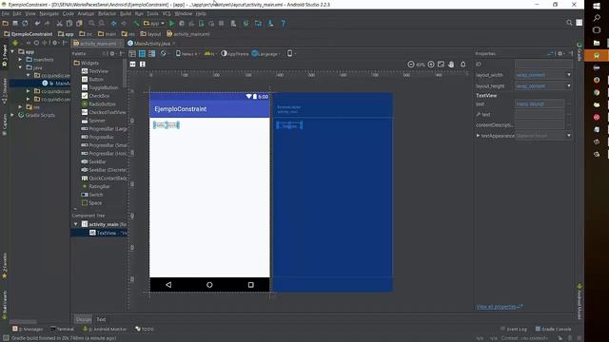Open the Android Monitor tool window
The width and height of the screenshot is (609, 342).
105,329
